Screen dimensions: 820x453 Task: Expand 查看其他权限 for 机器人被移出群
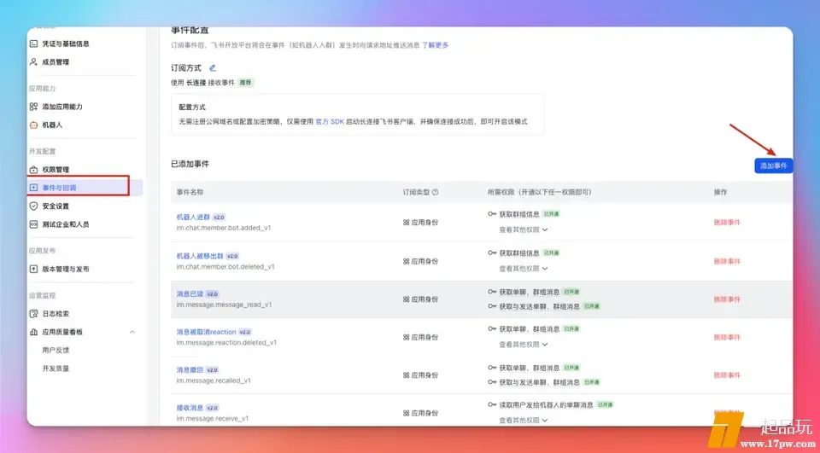[x=524, y=269]
